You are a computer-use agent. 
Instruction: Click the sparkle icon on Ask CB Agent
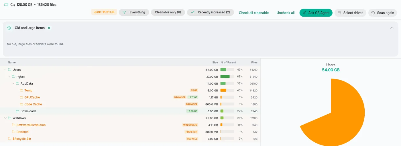click(x=305, y=13)
